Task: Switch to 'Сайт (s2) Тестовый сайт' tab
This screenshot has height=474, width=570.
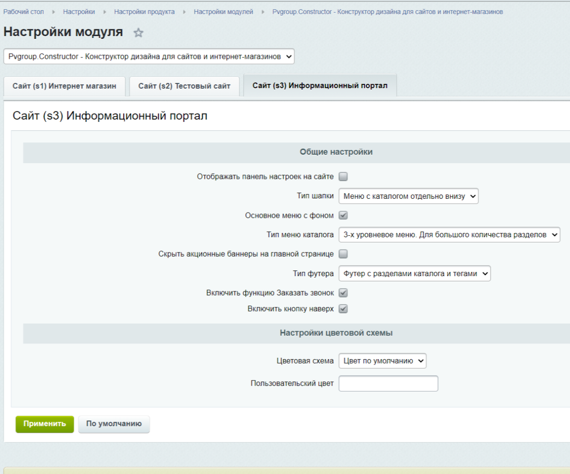Action: coord(184,86)
